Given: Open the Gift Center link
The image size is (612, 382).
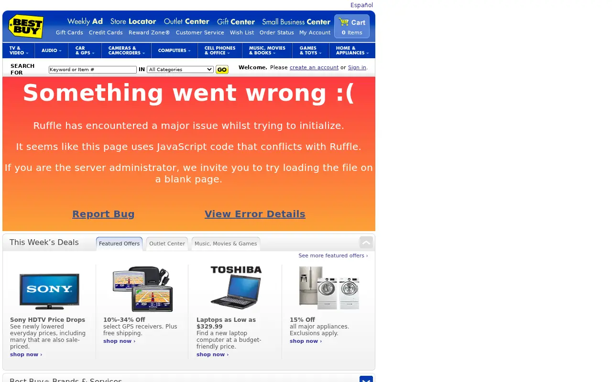Looking at the screenshot, I should point(236,21).
